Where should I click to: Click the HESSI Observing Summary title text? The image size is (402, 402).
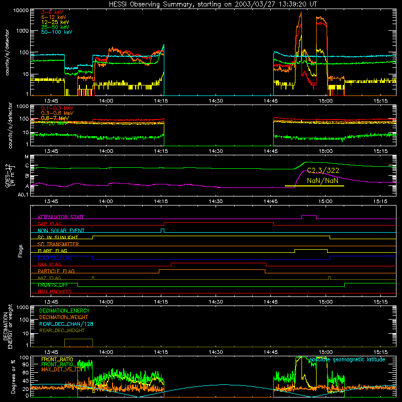213,4
